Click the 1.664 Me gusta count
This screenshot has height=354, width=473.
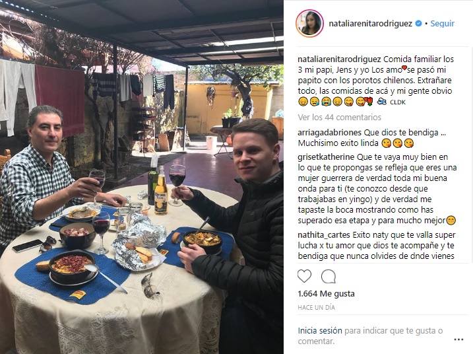click(326, 294)
